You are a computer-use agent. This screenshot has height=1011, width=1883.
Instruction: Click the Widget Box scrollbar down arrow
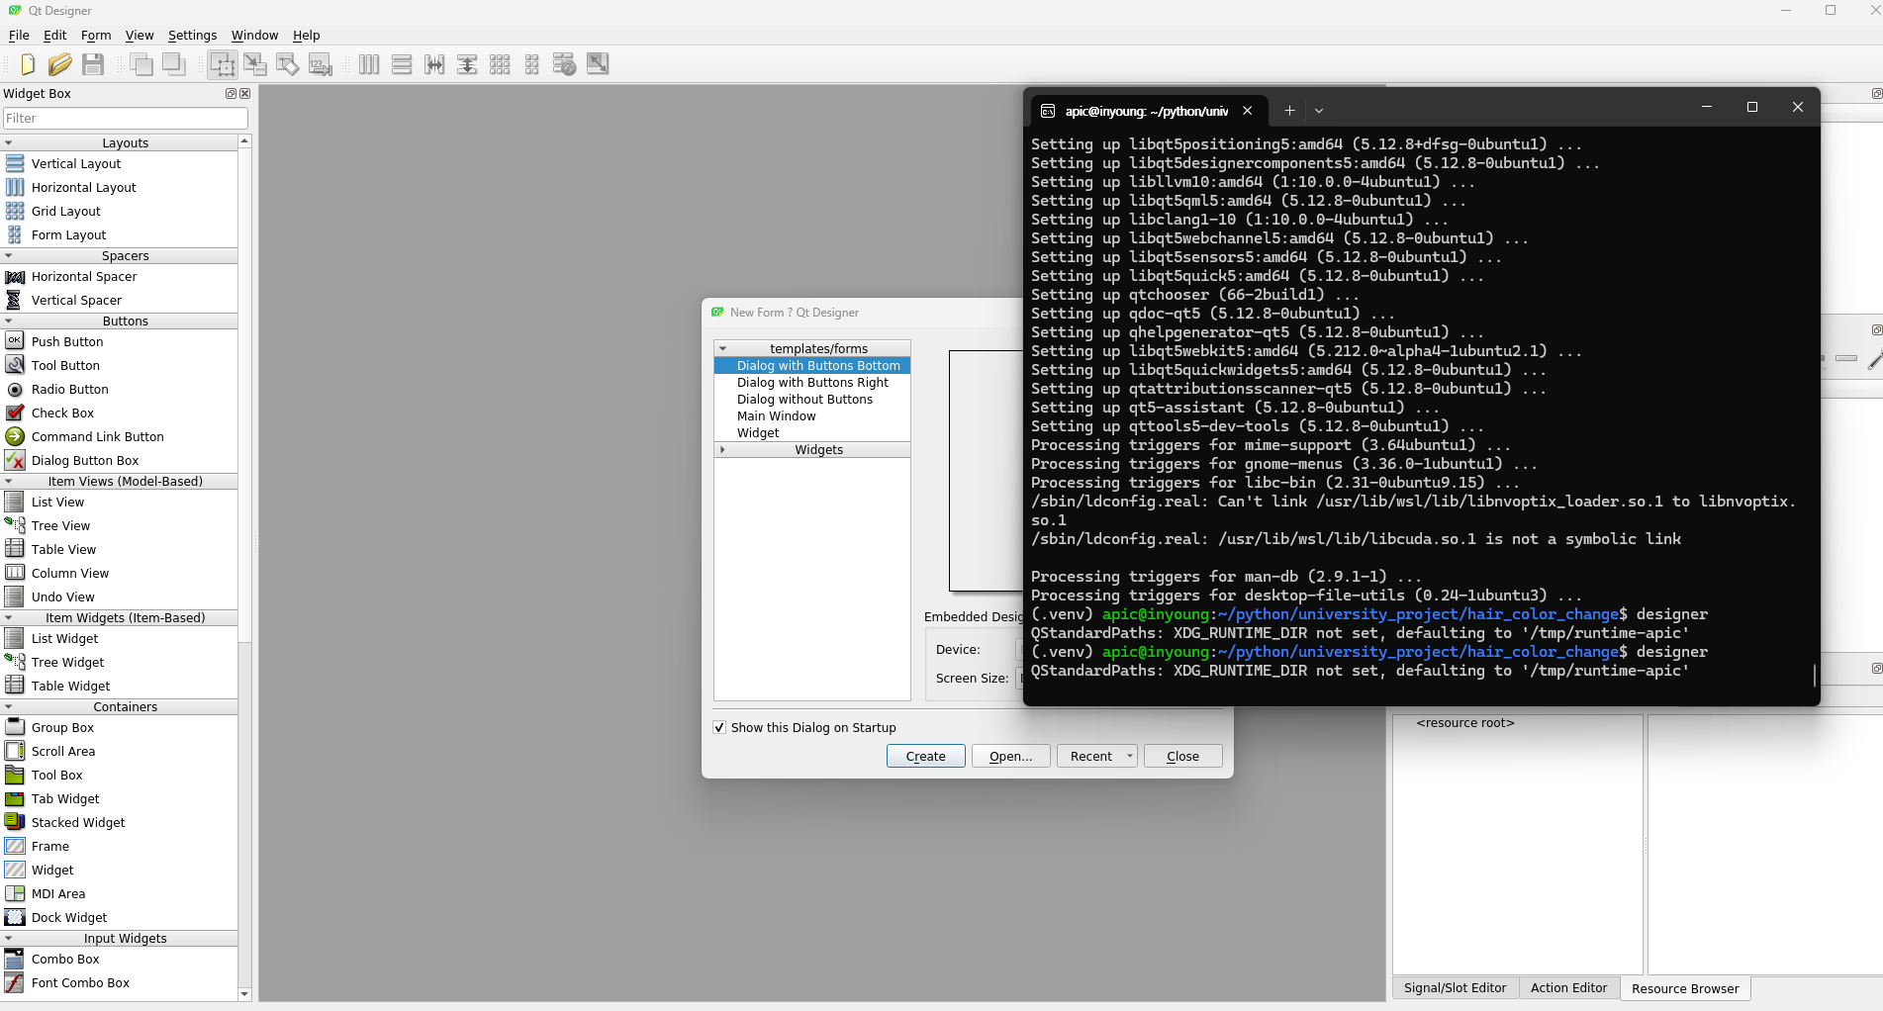(x=244, y=994)
